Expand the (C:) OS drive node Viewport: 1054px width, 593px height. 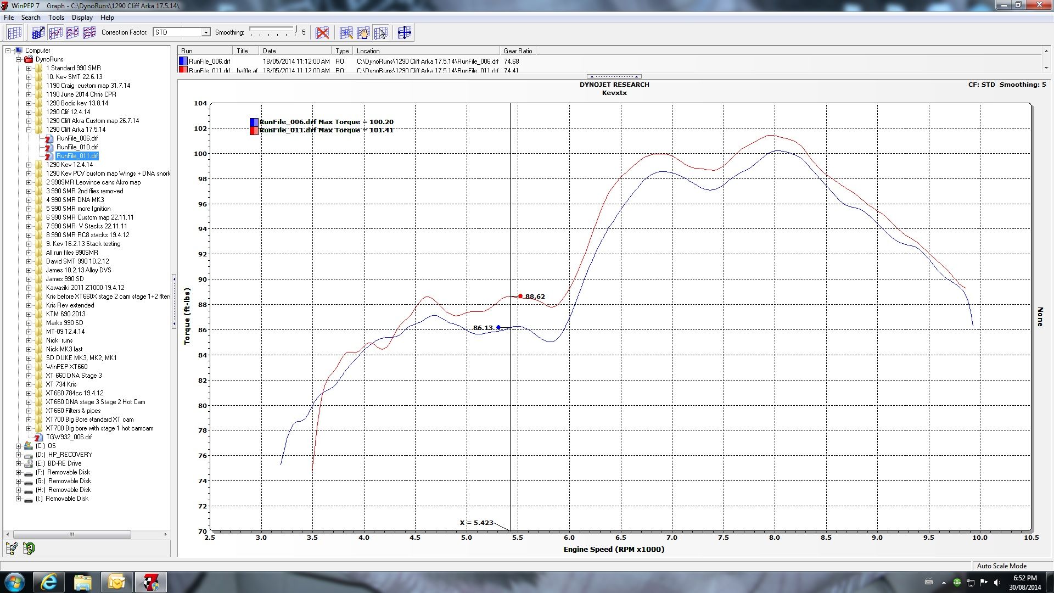pyautogui.click(x=18, y=446)
